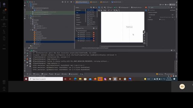Open Microsoft Edge from taskbar
Screen dimensions: 193x108
point(75,79)
